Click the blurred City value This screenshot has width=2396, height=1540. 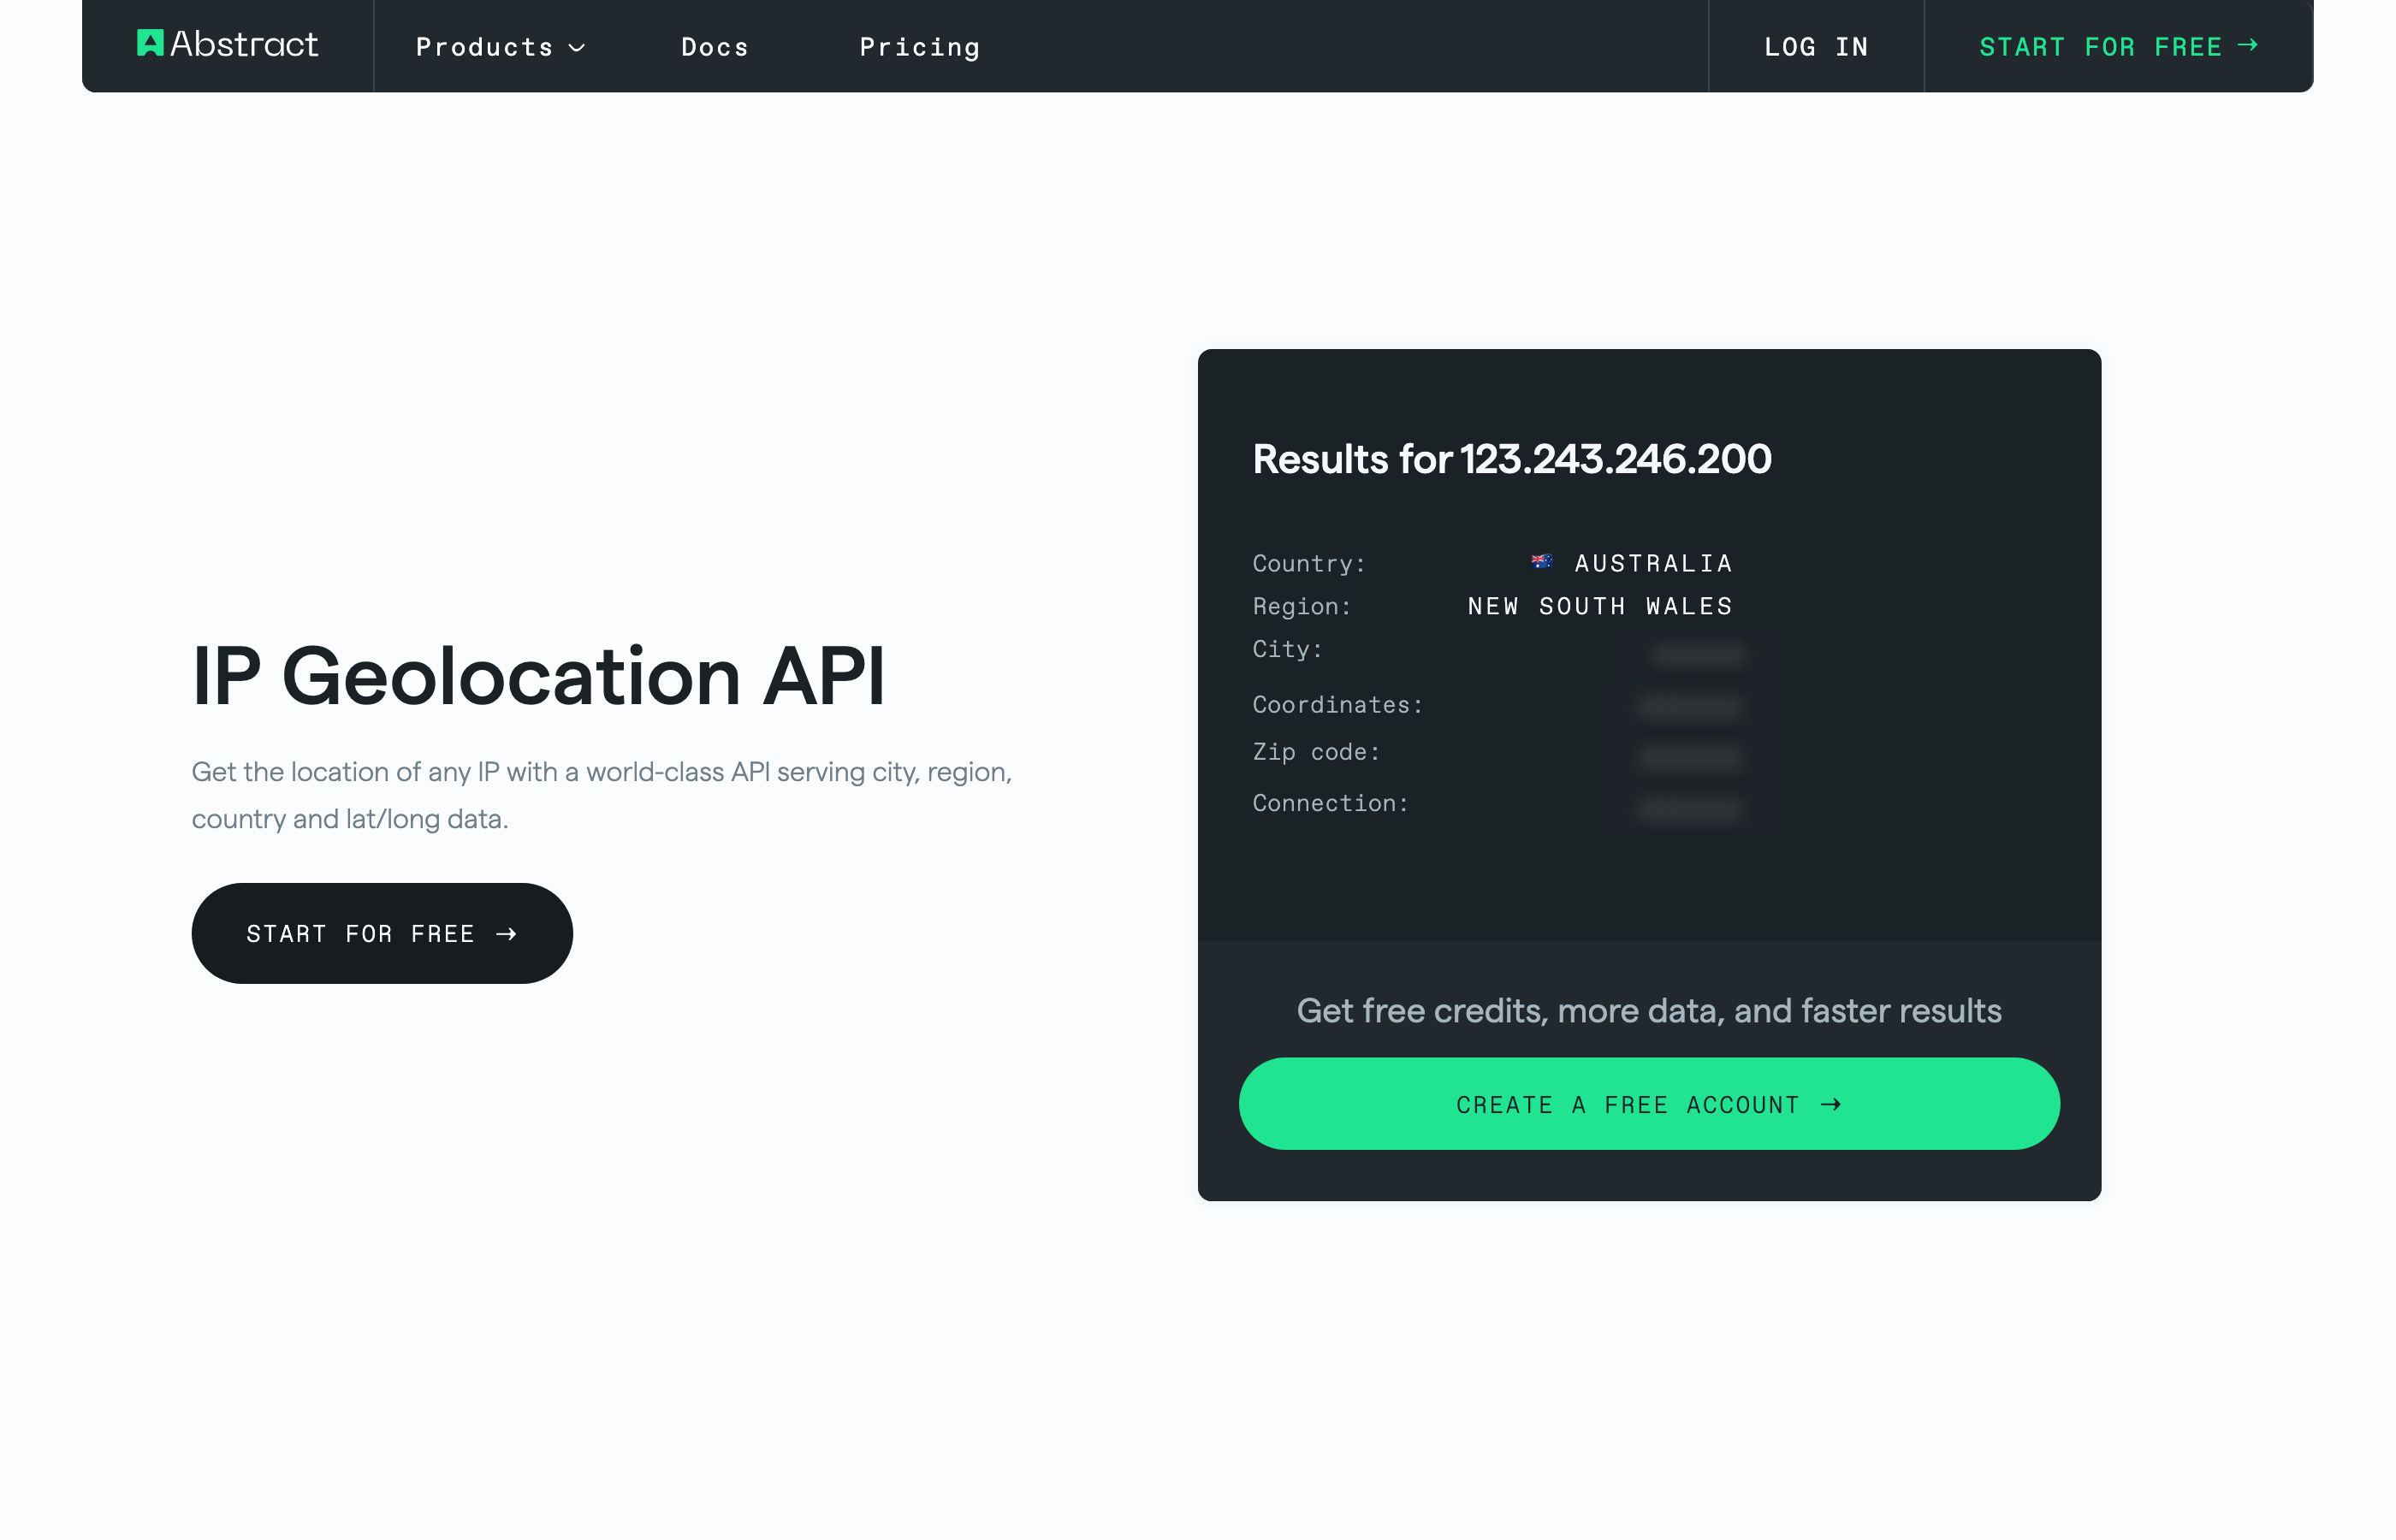click(1698, 655)
